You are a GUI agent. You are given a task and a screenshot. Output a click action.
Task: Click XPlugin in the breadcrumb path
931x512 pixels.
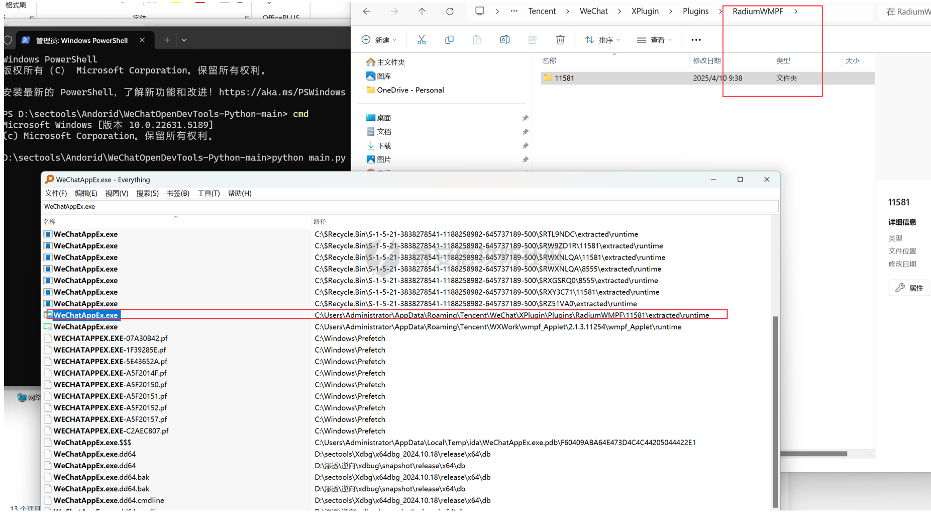(645, 11)
